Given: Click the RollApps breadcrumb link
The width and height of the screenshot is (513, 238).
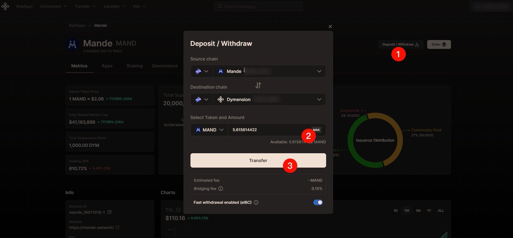Looking at the screenshot, I should click(x=77, y=26).
